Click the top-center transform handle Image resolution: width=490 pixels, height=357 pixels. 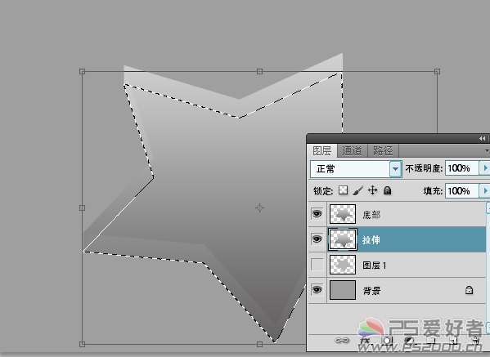pos(259,71)
